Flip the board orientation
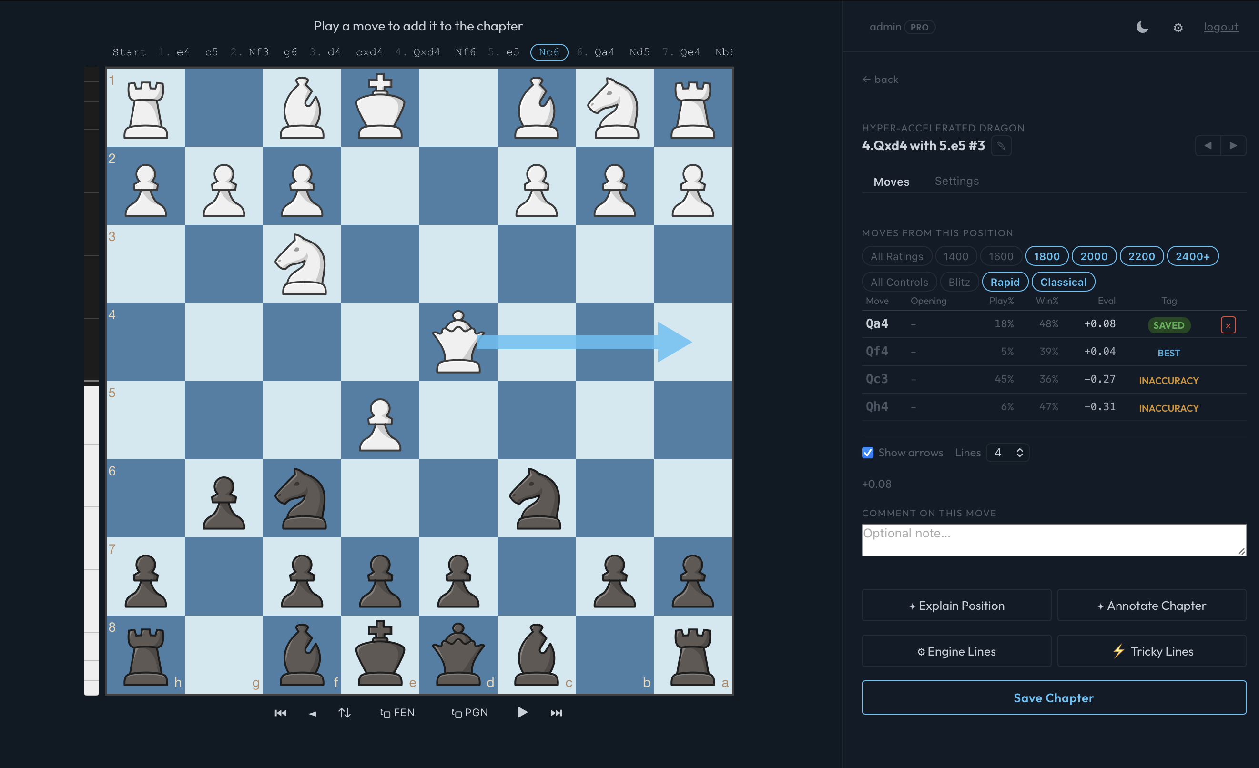 pos(345,713)
